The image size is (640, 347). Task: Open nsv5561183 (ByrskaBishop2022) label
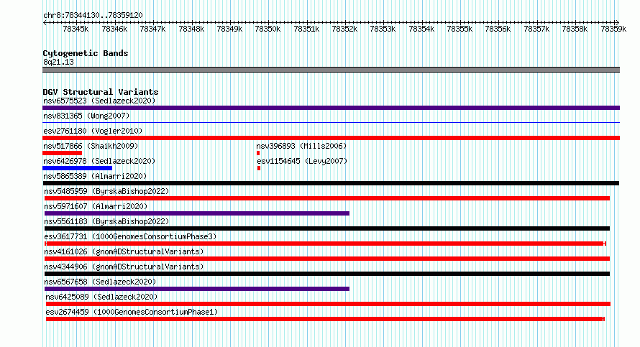pos(106,221)
